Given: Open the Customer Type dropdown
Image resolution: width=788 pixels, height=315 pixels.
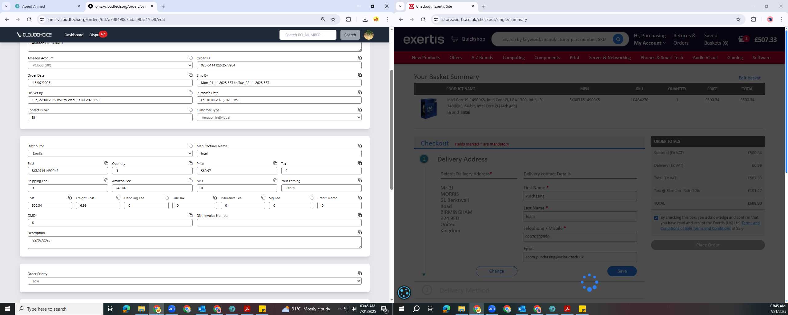Looking at the screenshot, I should tap(279, 118).
